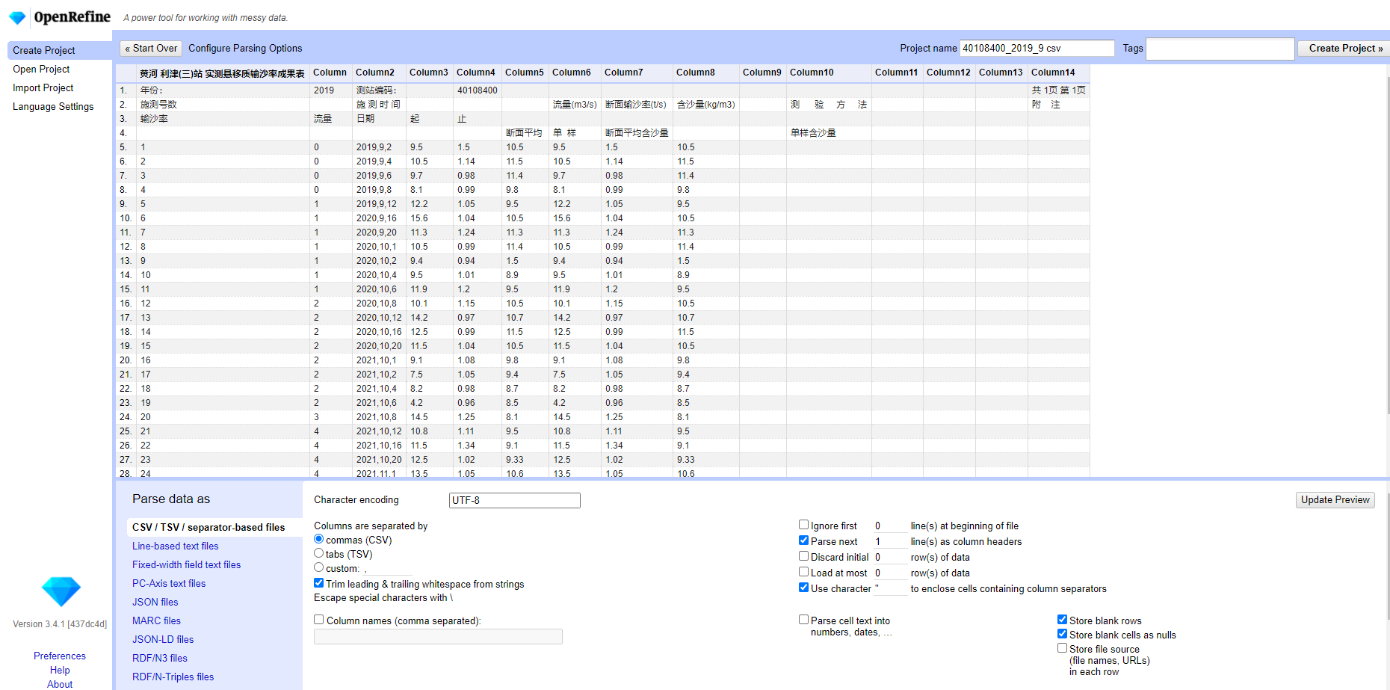Image resolution: width=1390 pixels, height=690 pixels.
Task: Select JSON-LD files parser
Action: pyautogui.click(x=163, y=639)
